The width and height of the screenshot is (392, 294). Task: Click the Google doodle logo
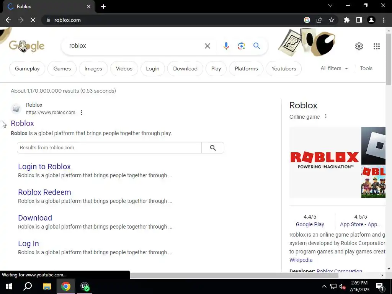(27, 46)
